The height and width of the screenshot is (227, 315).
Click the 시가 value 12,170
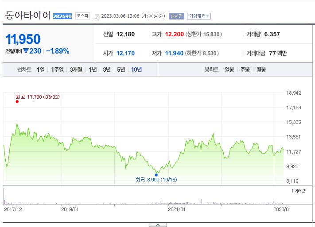click(125, 53)
